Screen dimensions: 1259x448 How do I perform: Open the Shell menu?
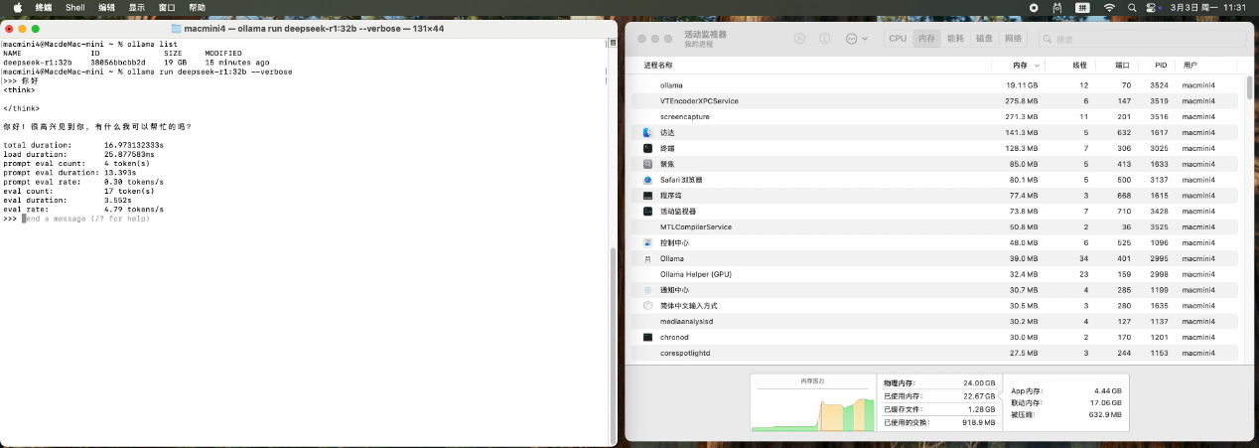point(75,7)
